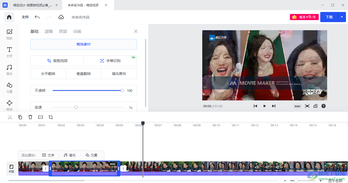Click the crop icon in timeline toolbar
Screen dimensions: 348x183
[x=51, y=117]
